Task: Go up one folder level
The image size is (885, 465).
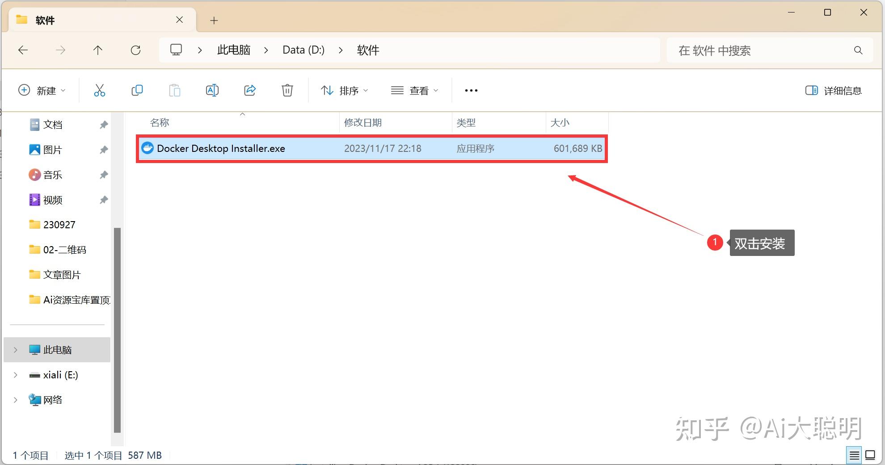Action: coord(98,50)
